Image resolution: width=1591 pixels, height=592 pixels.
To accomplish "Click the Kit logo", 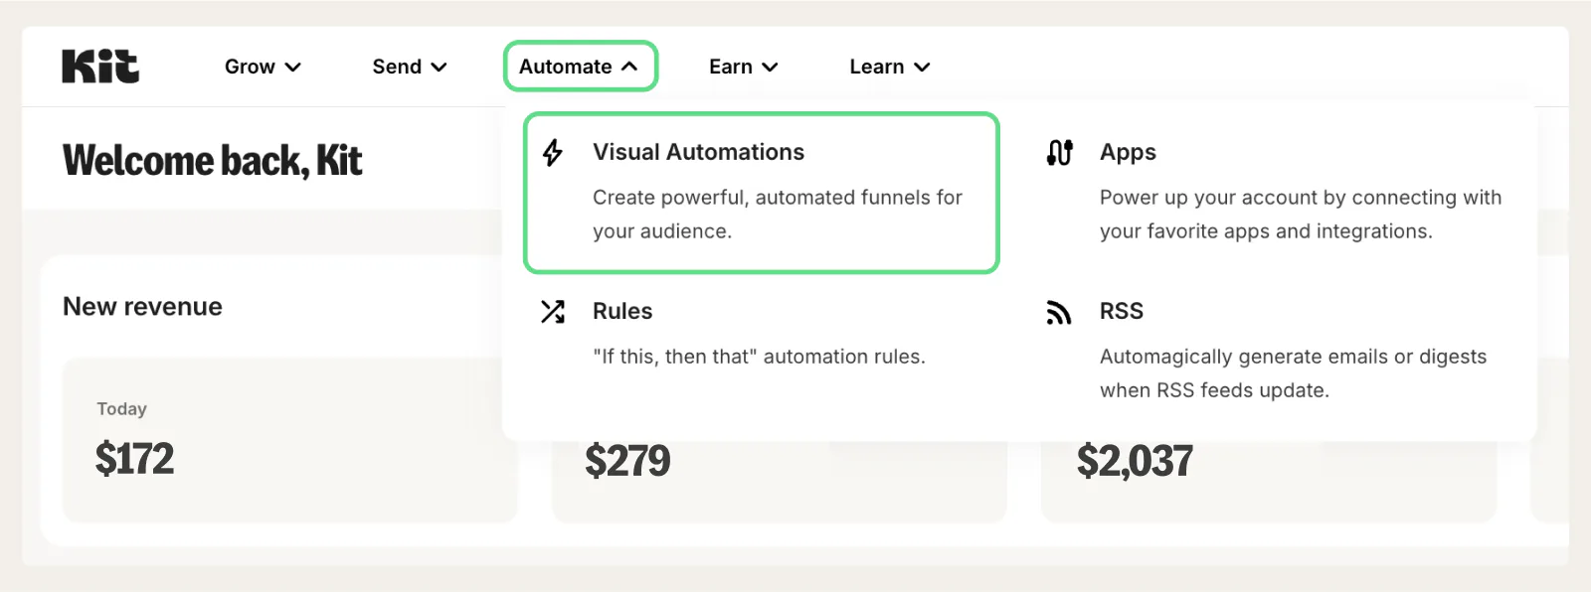I will [x=100, y=67].
